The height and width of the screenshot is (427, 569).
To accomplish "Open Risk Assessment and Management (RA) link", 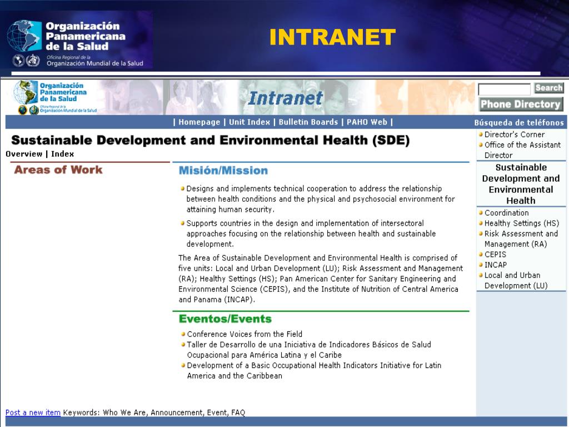I will click(521, 239).
